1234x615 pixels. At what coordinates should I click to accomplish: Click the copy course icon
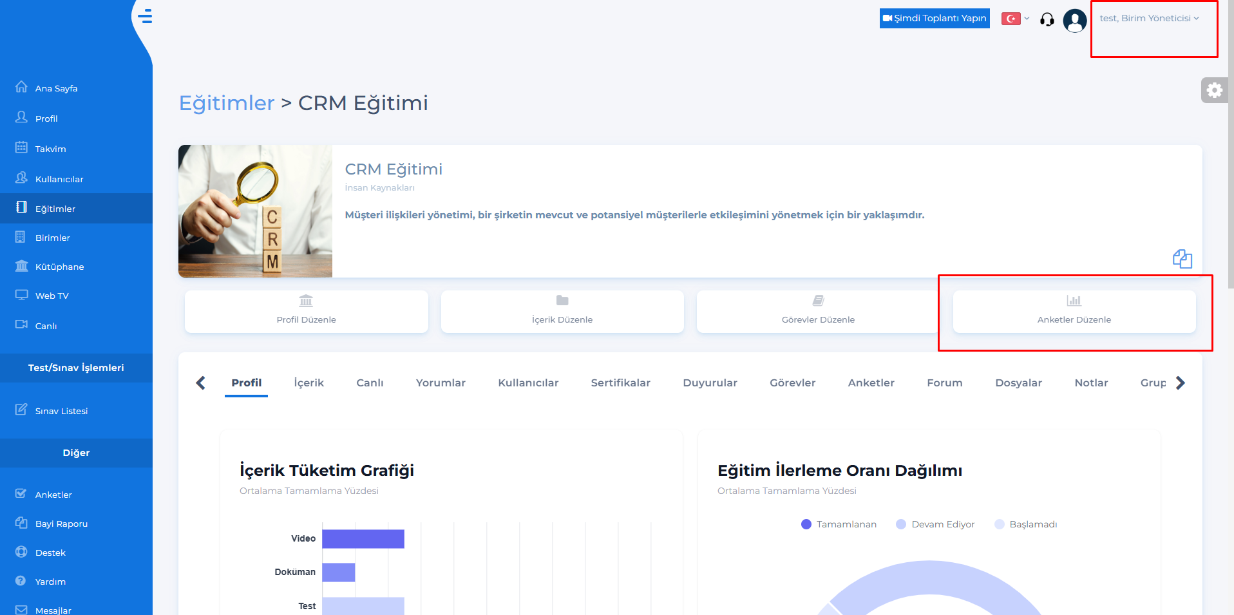point(1182,259)
